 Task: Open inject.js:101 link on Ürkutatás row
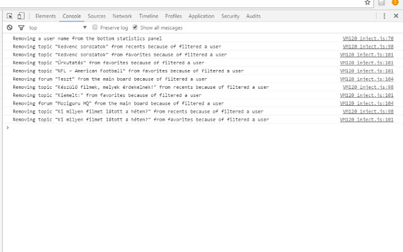366,63
